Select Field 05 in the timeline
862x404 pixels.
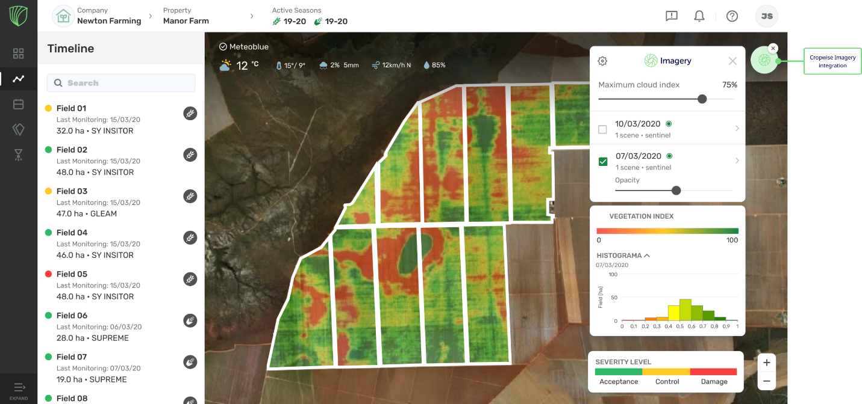tap(72, 274)
